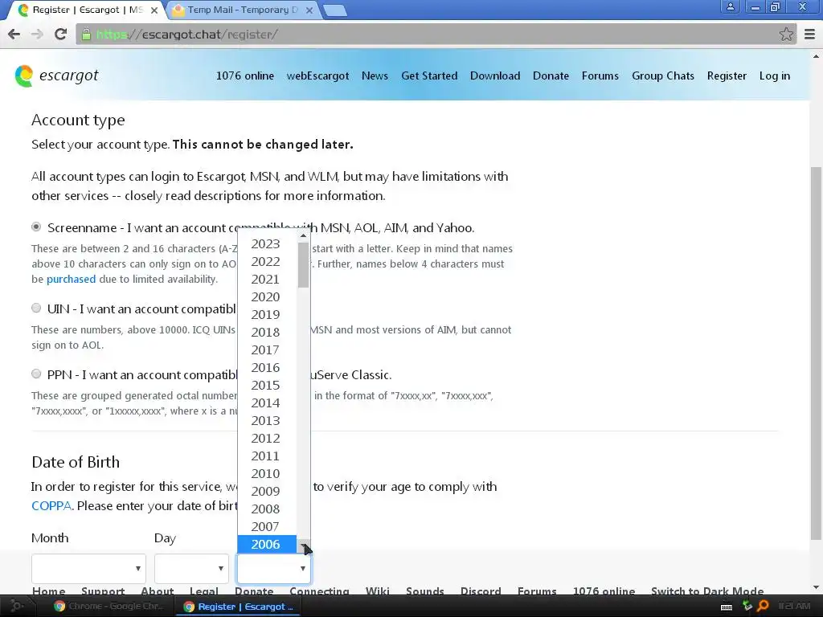The image size is (823, 617).
Task: Click the Log in link
Action: pyautogui.click(x=774, y=76)
